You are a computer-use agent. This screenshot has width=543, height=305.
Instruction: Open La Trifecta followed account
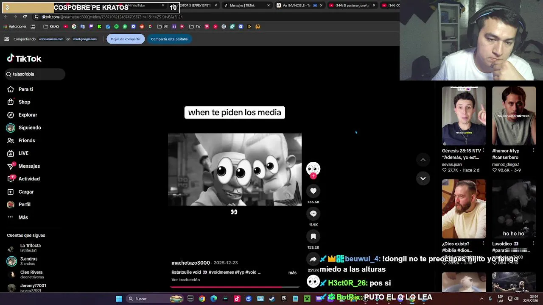point(25,248)
